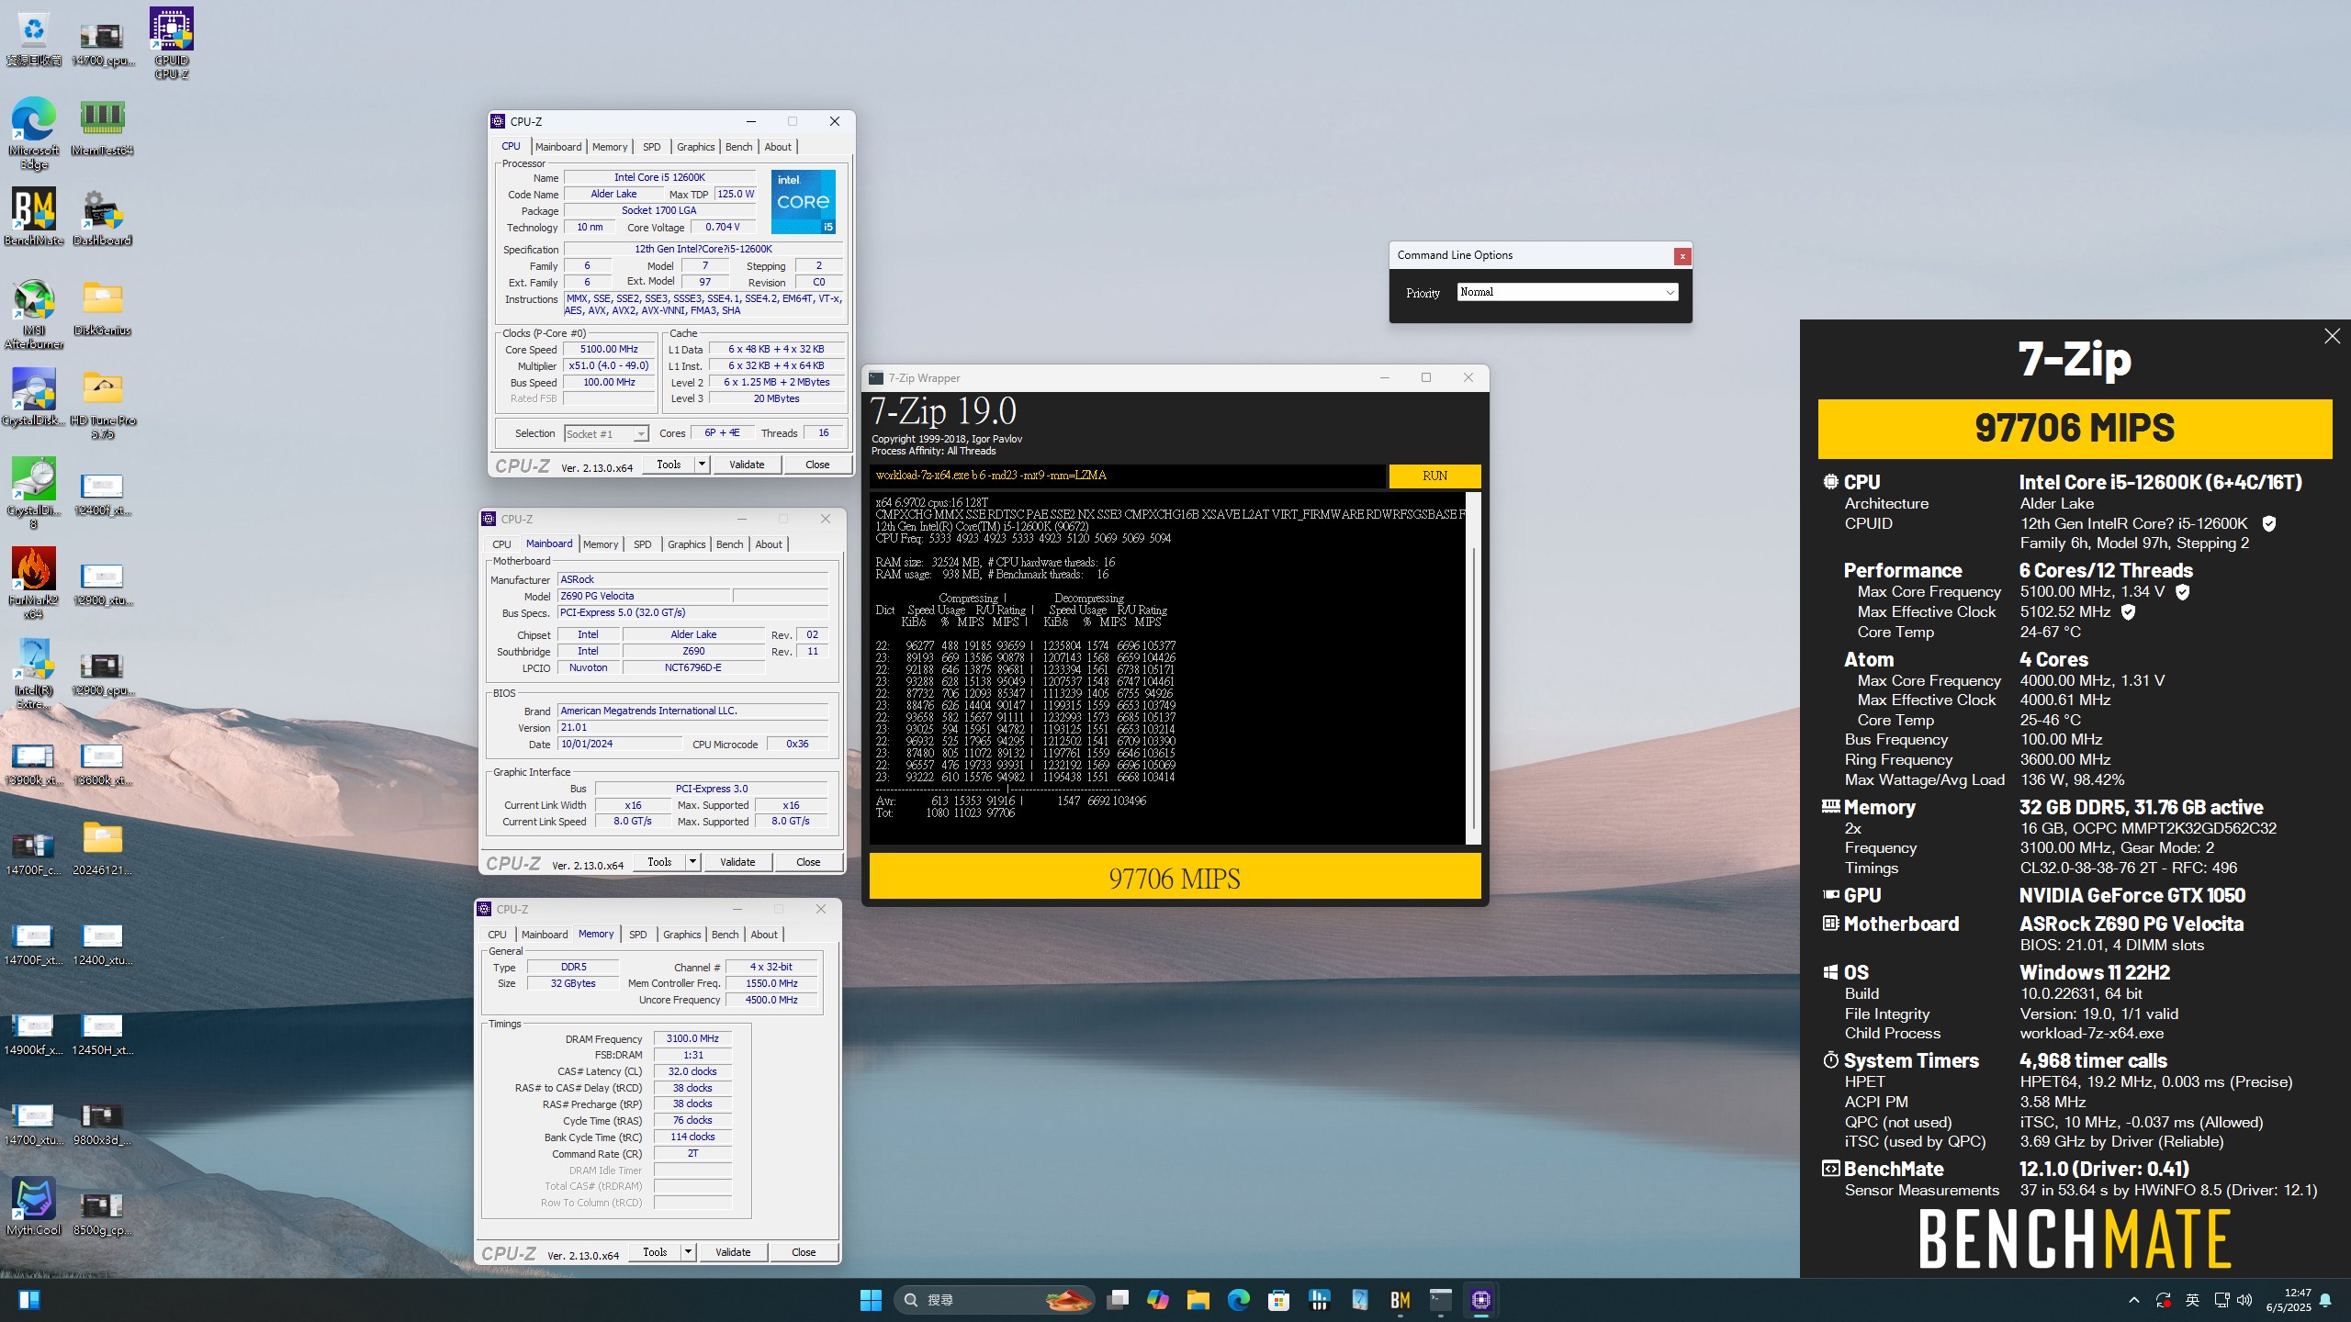This screenshot has height=1322, width=2351.
Task: Open the Socket #1 selection dropdown
Action: [606, 433]
